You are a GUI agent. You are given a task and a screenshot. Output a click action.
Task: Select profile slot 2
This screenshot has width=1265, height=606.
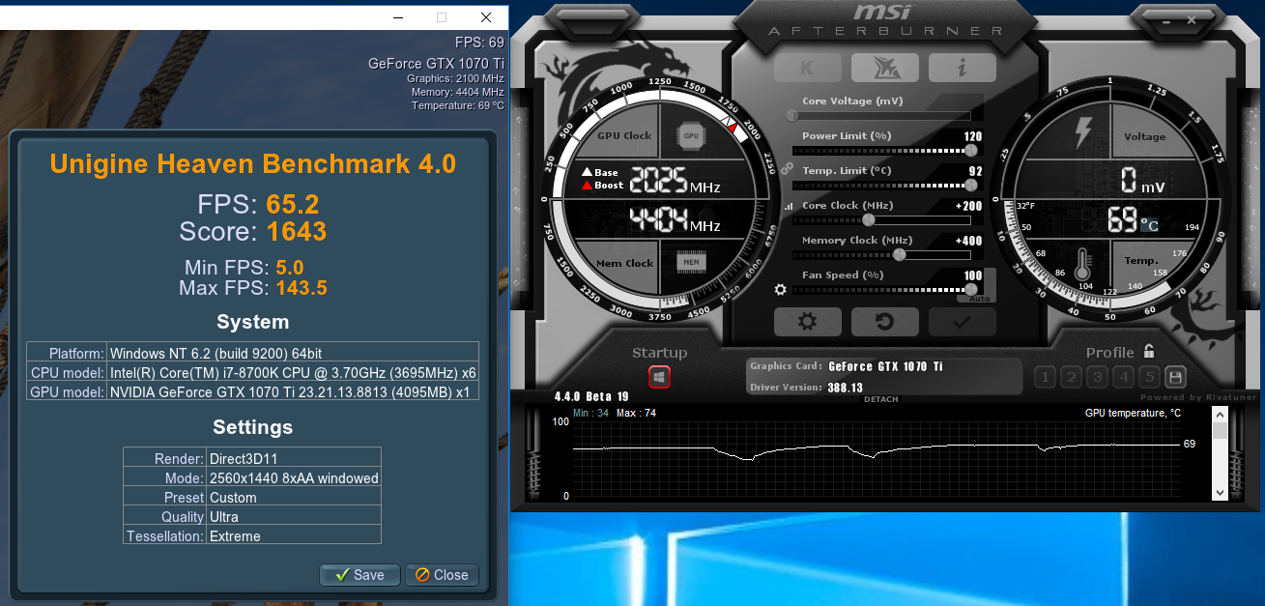click(1071, 377)
